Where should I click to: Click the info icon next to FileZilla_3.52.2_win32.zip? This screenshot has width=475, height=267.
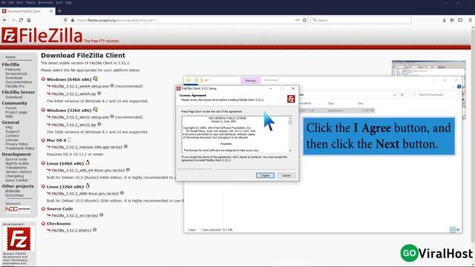point(99,124)
